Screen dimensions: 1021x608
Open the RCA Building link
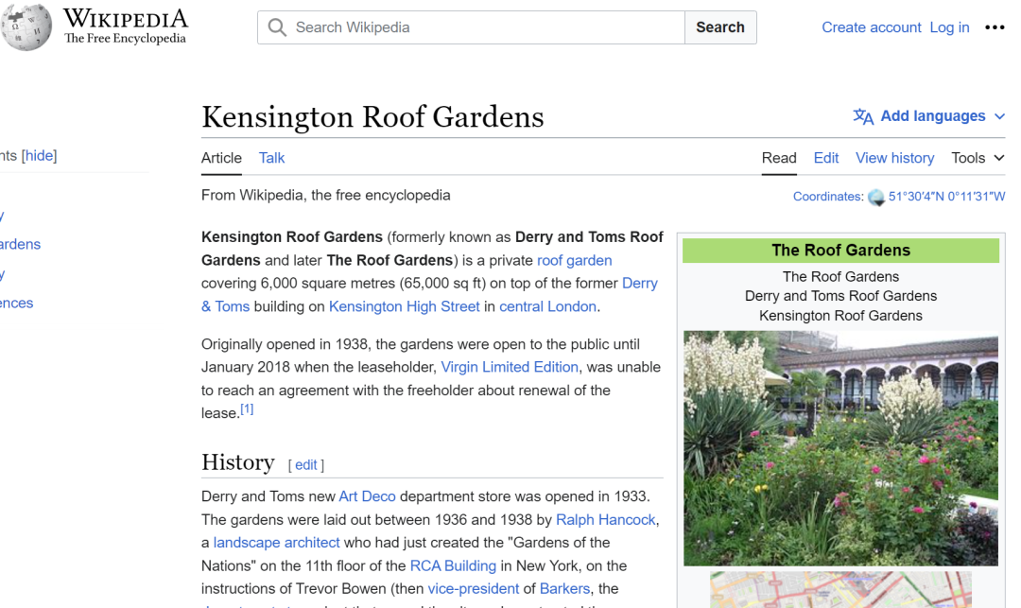(453, 566)
